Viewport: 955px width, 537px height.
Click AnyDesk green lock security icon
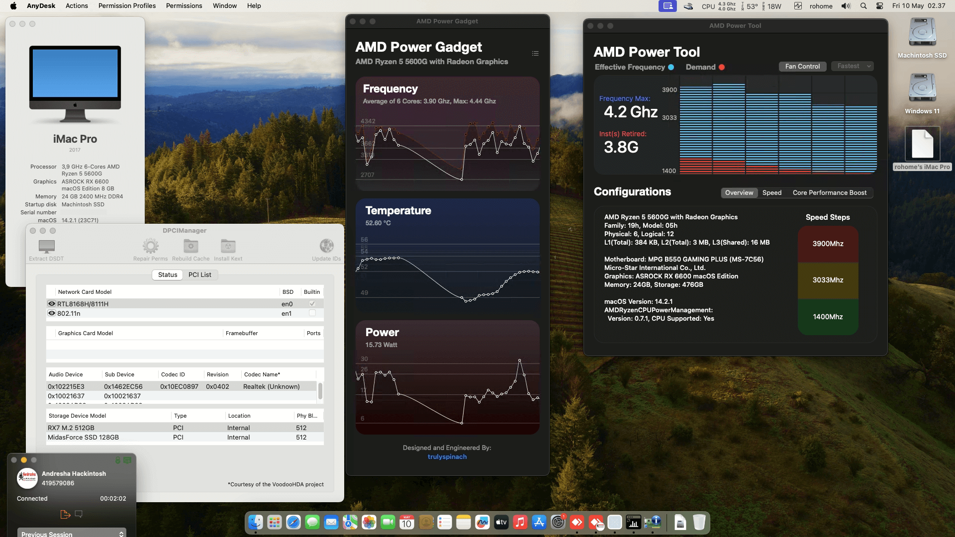tap(118, 460)
